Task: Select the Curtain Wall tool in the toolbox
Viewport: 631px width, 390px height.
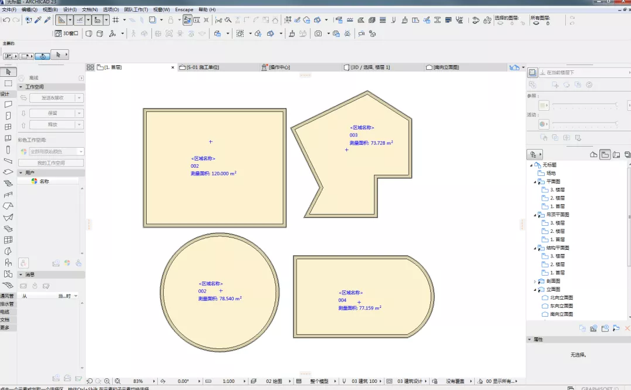Action: (8, 240)
